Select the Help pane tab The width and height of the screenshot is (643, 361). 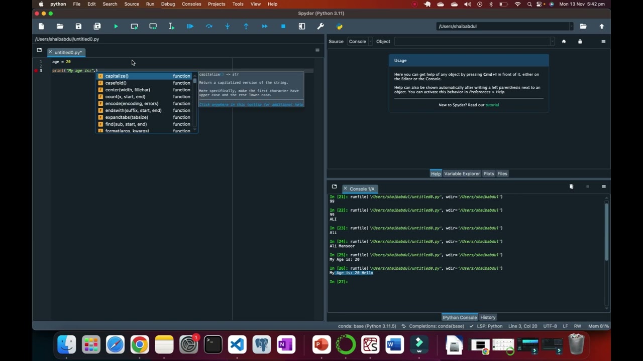436,173
